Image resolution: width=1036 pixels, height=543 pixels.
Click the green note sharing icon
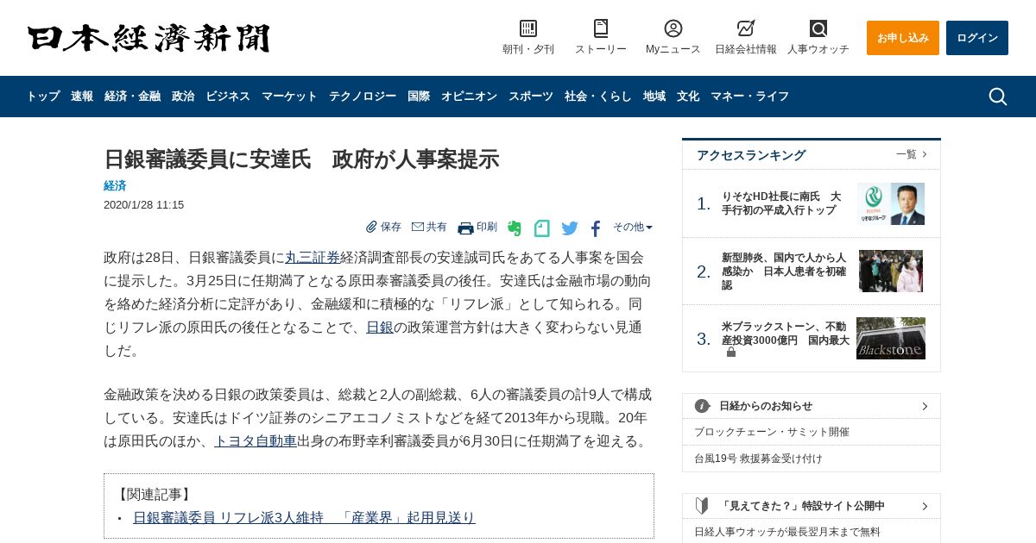point(542,228)
